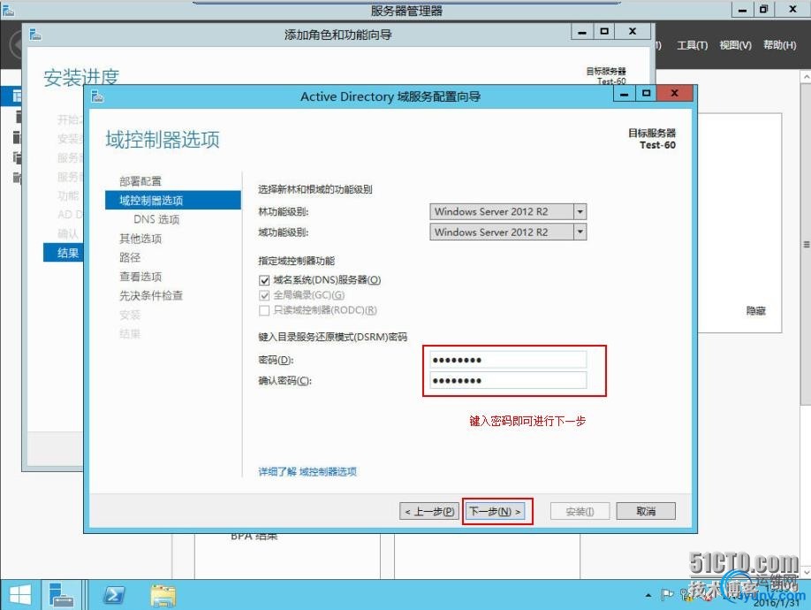Go to the 查看选项 wizard step
This screenshot has width=811, height=610.
(x=140, y=277)
